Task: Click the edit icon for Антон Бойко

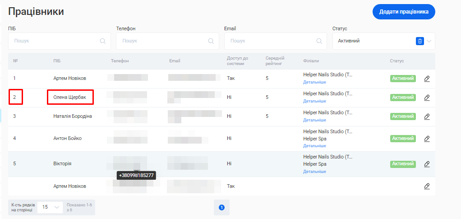Action: coord(427,139)
